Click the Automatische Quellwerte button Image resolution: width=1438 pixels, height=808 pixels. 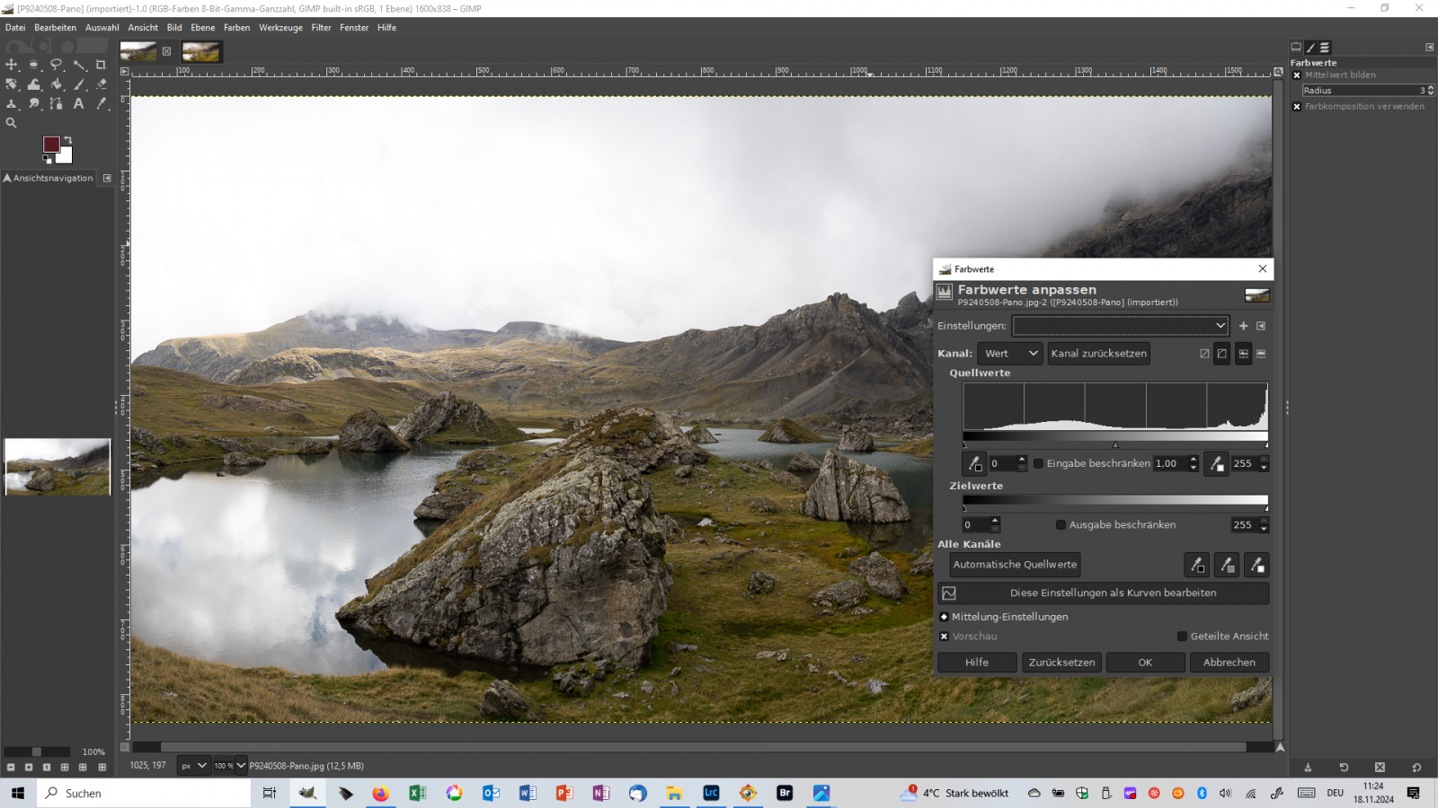[x=1015, y=565]
